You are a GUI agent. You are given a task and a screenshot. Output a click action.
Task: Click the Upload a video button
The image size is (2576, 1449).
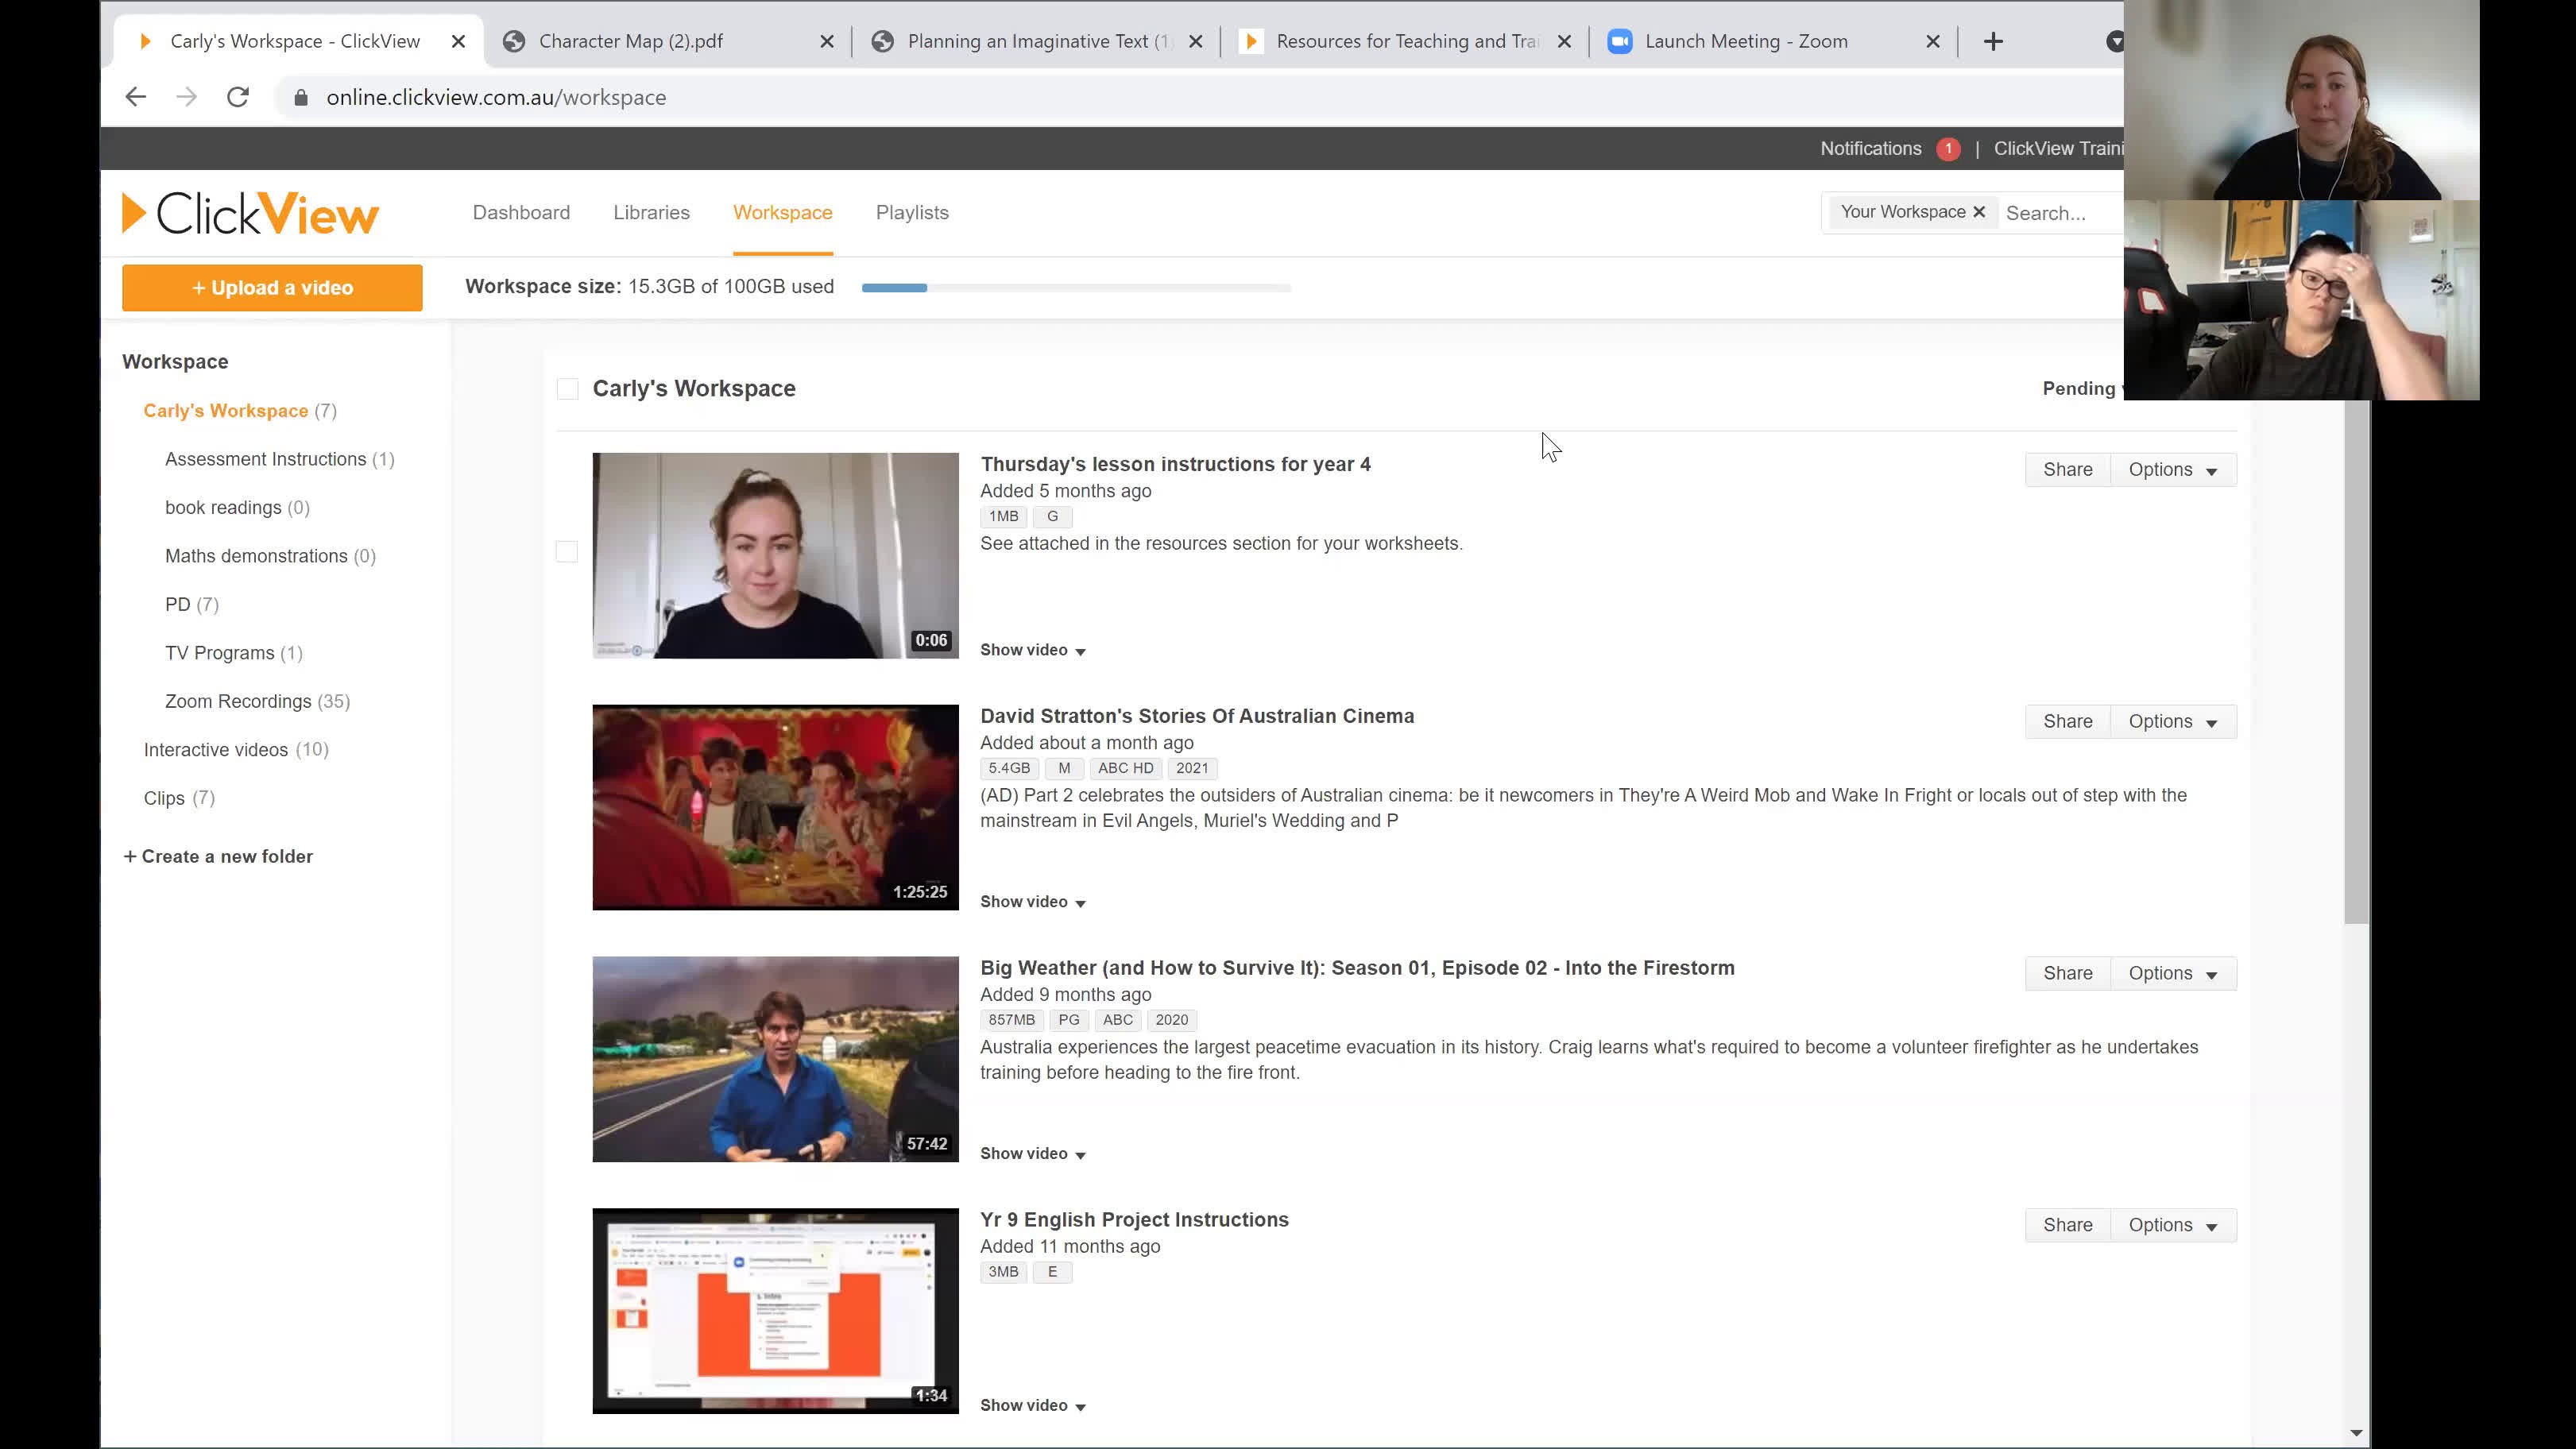(271, 287)
